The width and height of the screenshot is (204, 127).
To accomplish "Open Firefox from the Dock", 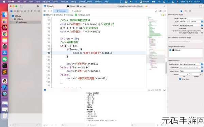I will 5,27.
